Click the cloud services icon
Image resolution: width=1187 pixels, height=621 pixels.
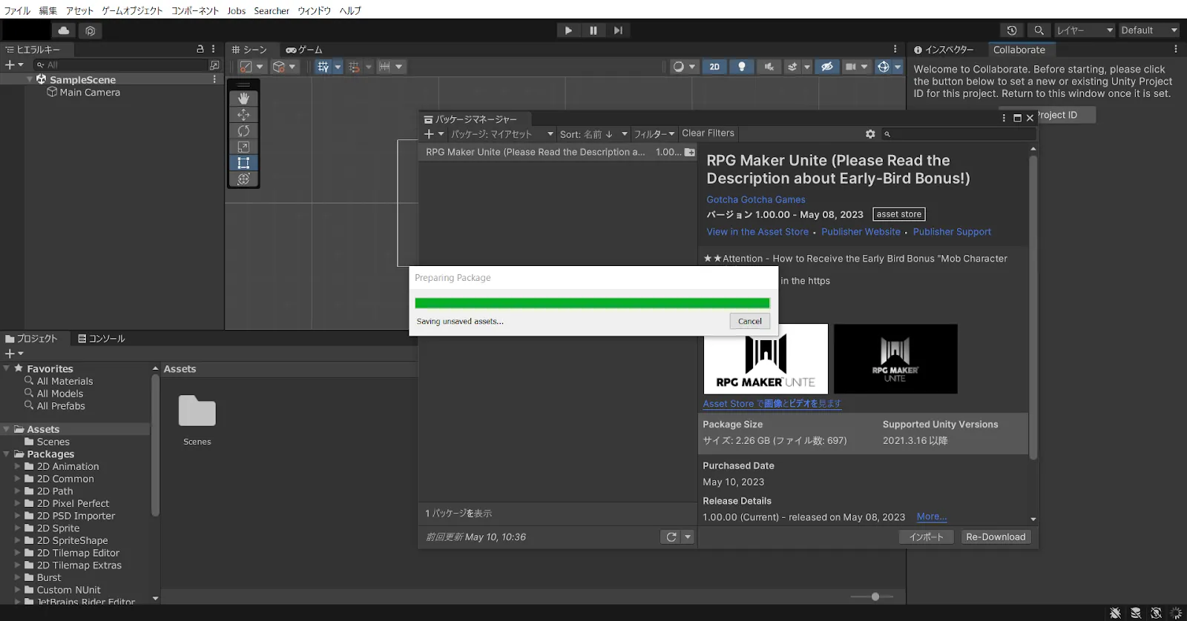click(x=64, y=30)
